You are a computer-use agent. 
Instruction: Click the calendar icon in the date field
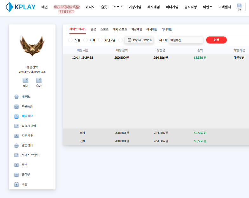129,40
